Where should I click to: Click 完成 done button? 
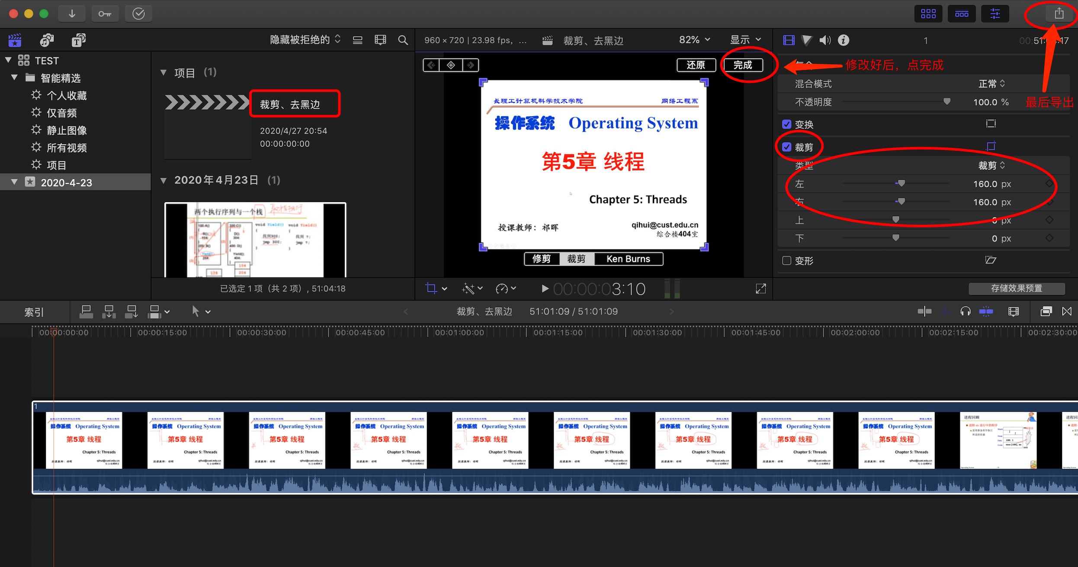pyautogui.click(x=743, y=65)
